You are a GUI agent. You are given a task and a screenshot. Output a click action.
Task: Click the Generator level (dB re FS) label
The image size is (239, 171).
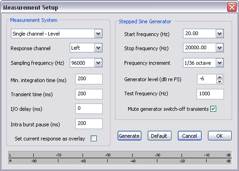[153, 79]
